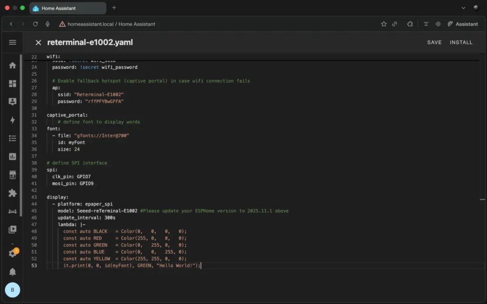
Task: Open the Energy lightning bolt icon
Action: click(12, 120)
